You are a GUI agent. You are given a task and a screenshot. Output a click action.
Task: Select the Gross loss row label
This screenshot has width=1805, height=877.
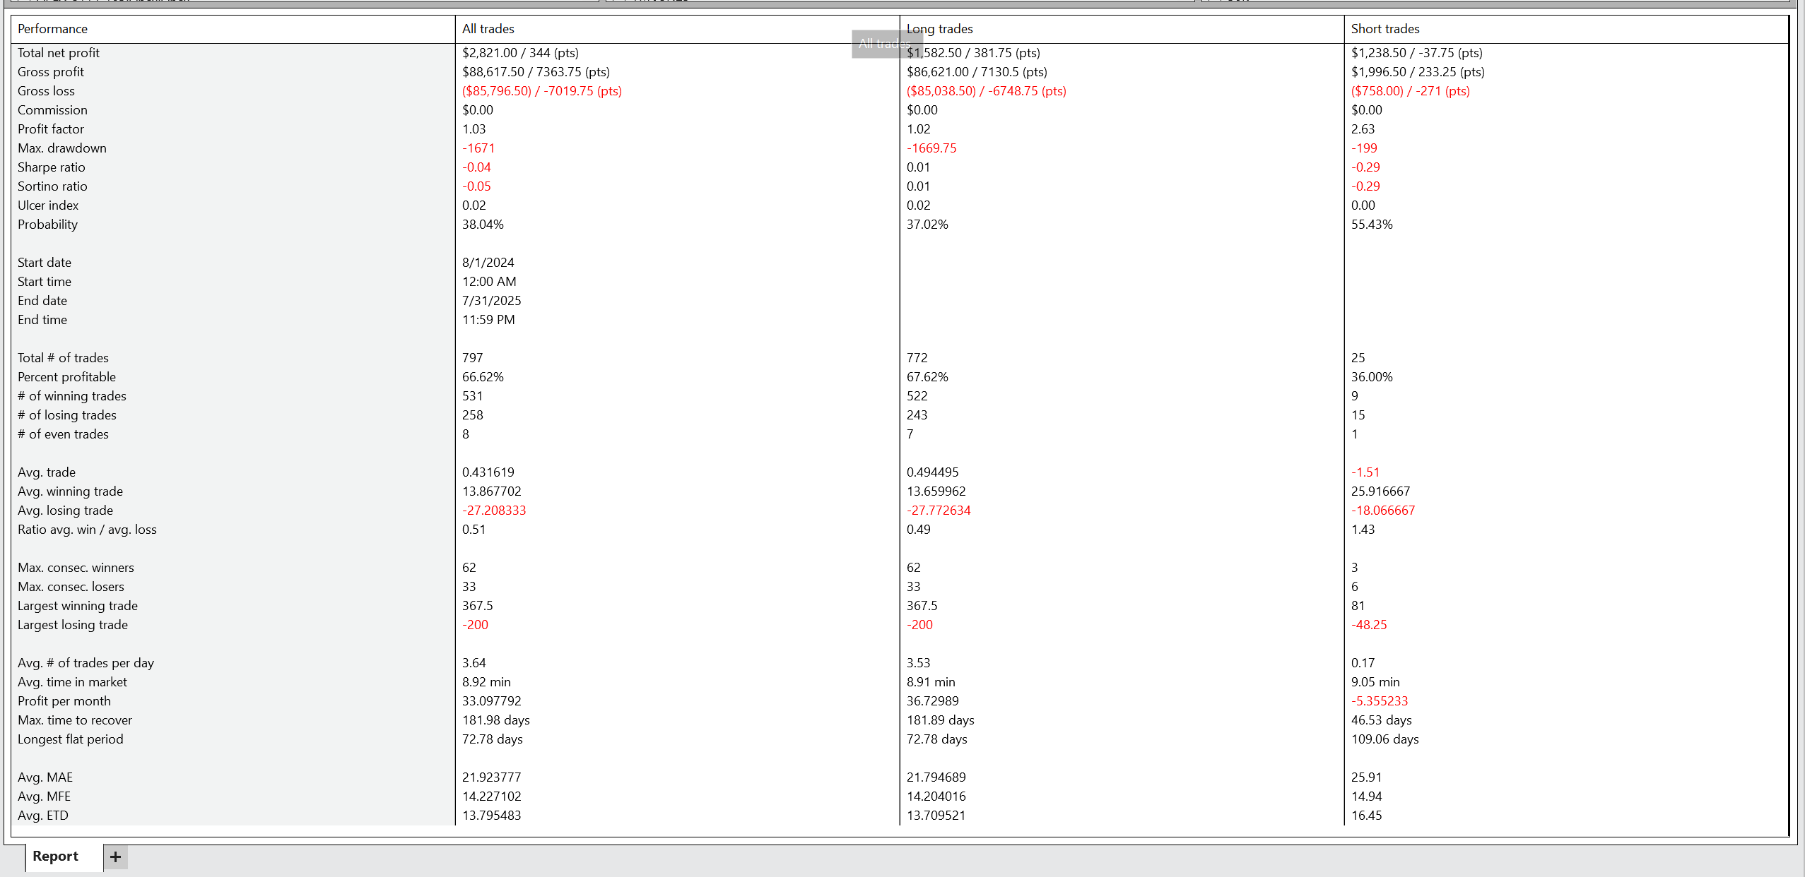pyautogui.click(x=46, y=91)
